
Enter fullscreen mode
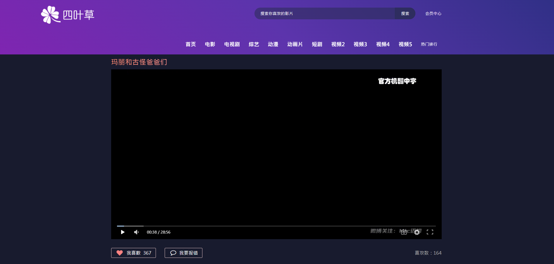430,232
